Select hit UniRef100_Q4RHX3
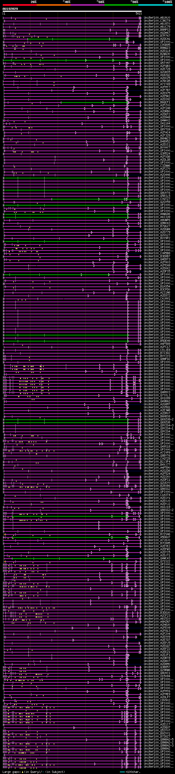 click(157, 392)
